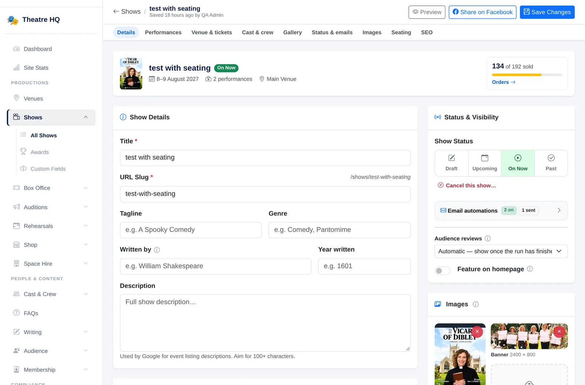
Task: Click the Venues pin icon
Action: click(16, 98)
